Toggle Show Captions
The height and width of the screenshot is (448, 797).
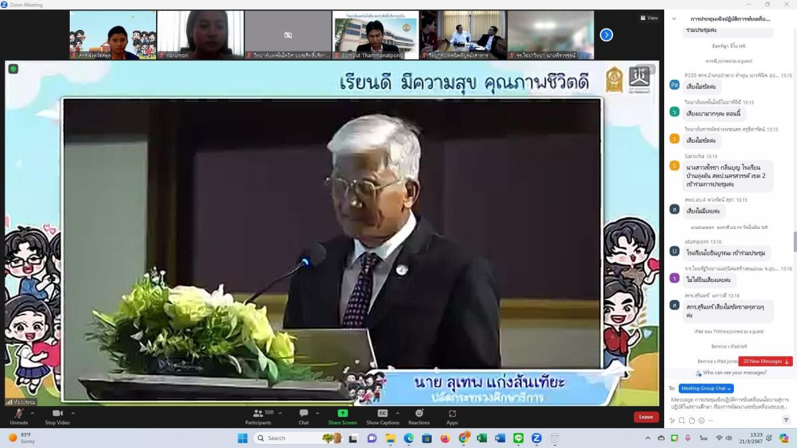click(x=383, y=416)
